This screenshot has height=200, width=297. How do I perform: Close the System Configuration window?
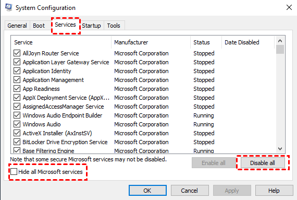pyautogui.click(x=289, y=8)
